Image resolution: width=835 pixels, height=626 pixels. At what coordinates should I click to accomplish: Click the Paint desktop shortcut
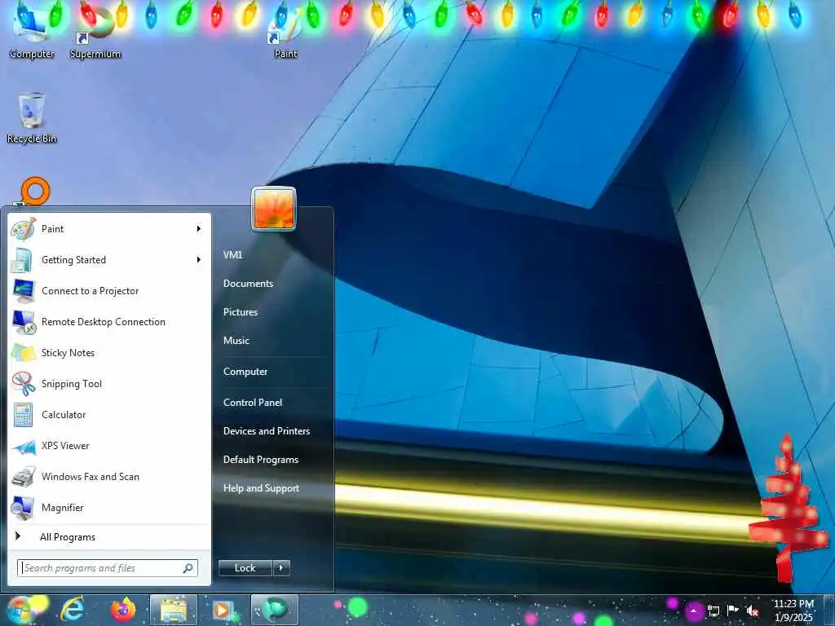pos(285,33)
